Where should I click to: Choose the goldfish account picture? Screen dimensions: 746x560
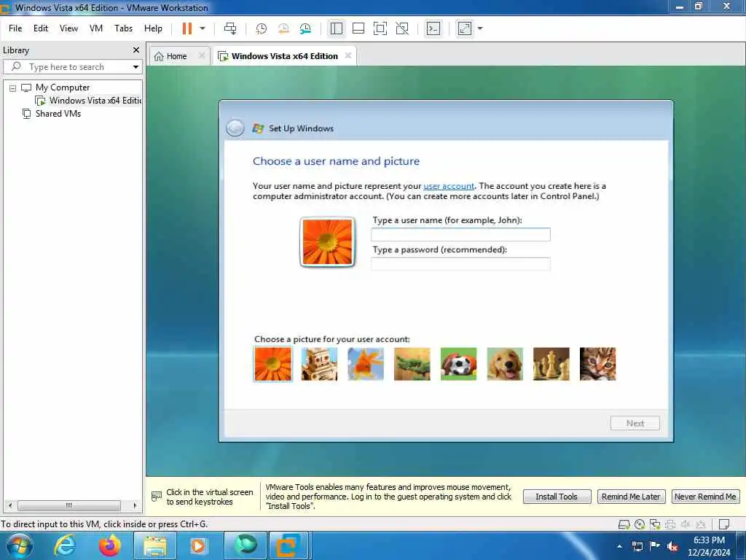366,364
